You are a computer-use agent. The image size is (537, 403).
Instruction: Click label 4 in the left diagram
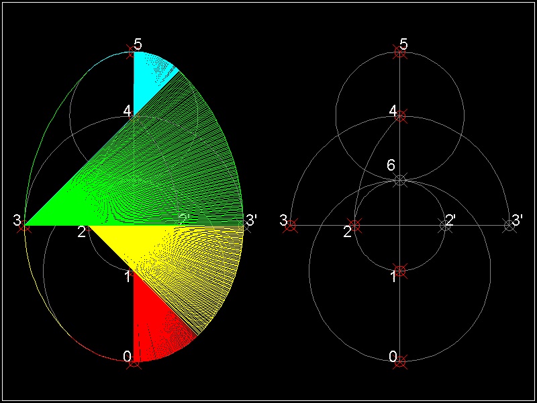127,109
